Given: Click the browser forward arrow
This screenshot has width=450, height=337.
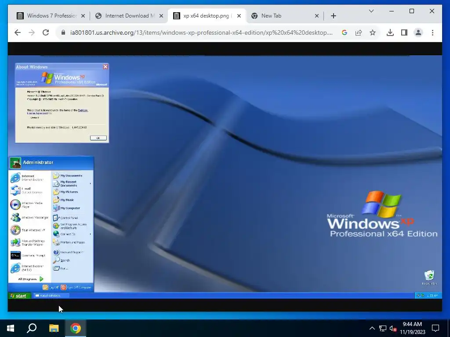Looking at the screenshot, I should [32, 32].
